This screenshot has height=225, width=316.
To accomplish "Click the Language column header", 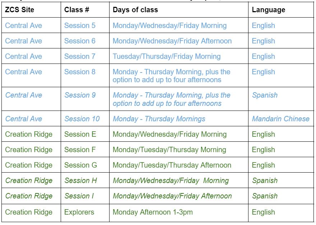I will point(269,10).
